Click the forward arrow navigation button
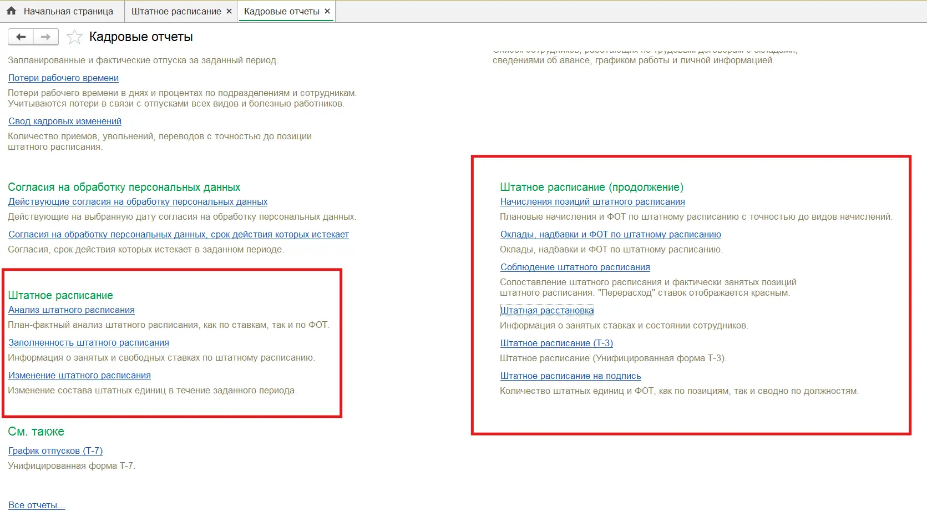The width and height of the screenshot is (927, 511). click(x=46, y=37)
